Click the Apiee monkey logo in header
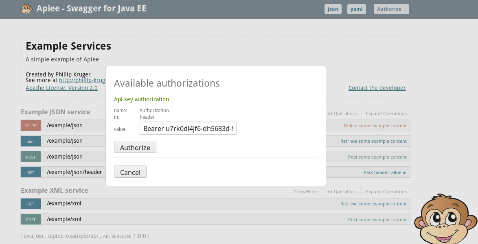The image size is (478, 244). click(x=26, y=9)
